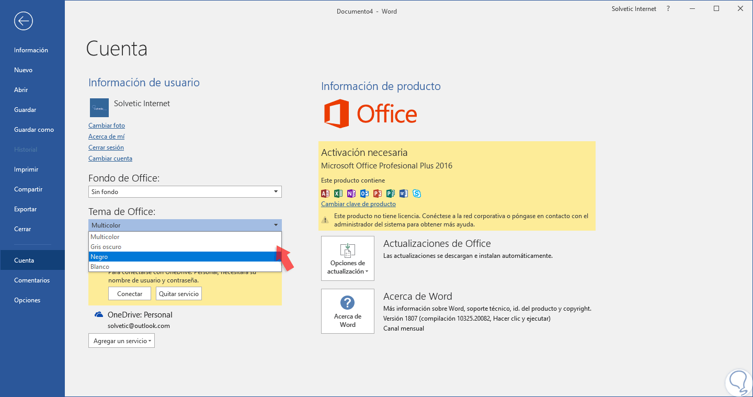Screen dimensions: 753x397
Task: Click the Acerca de mí link
Action: [106, 137]
